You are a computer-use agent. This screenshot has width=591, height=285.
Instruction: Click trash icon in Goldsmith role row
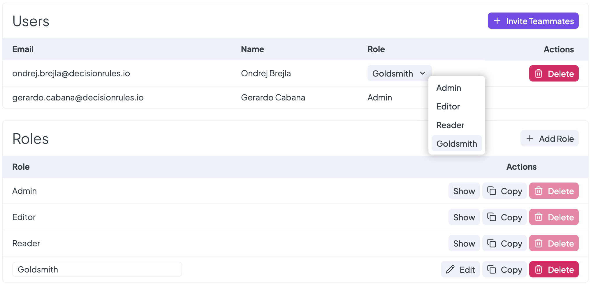(x=539, y=270)
